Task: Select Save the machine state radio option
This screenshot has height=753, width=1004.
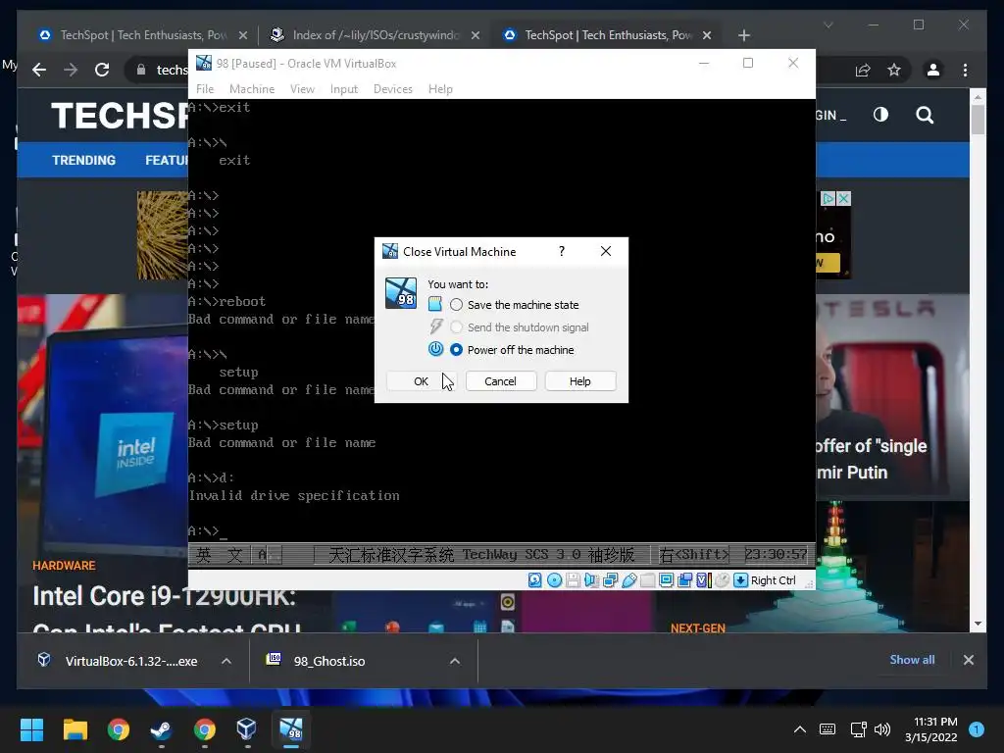Action: point(456,305)
